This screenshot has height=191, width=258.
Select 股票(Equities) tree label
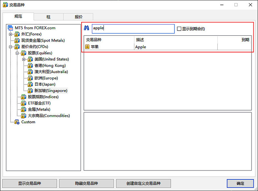pyautogui.click(x=40, y=53)
